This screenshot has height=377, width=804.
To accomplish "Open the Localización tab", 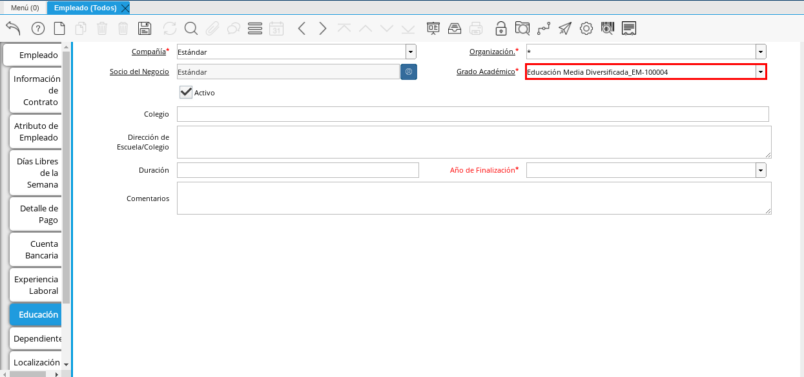I will pyautogui.click(x=36, y=362).
